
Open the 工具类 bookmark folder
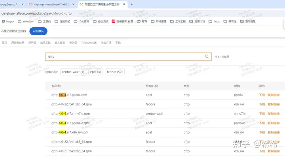(44, 21)
